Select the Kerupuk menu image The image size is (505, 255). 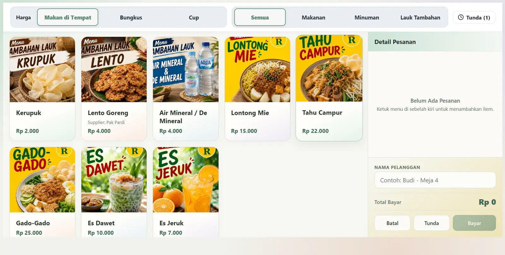pyautogui.click(x=42, y=69)
